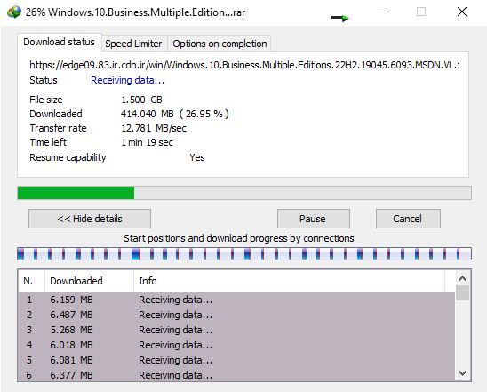Click the download URL text

point(244,65)
